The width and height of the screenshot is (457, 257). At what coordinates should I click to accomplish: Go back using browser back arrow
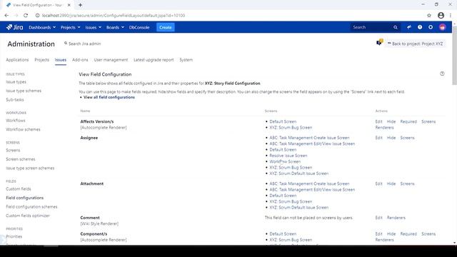click(6, 16)
